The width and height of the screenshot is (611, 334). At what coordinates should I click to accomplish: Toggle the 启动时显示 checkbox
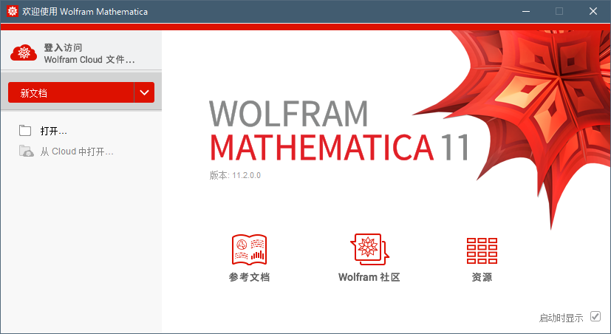click(595, 316)
